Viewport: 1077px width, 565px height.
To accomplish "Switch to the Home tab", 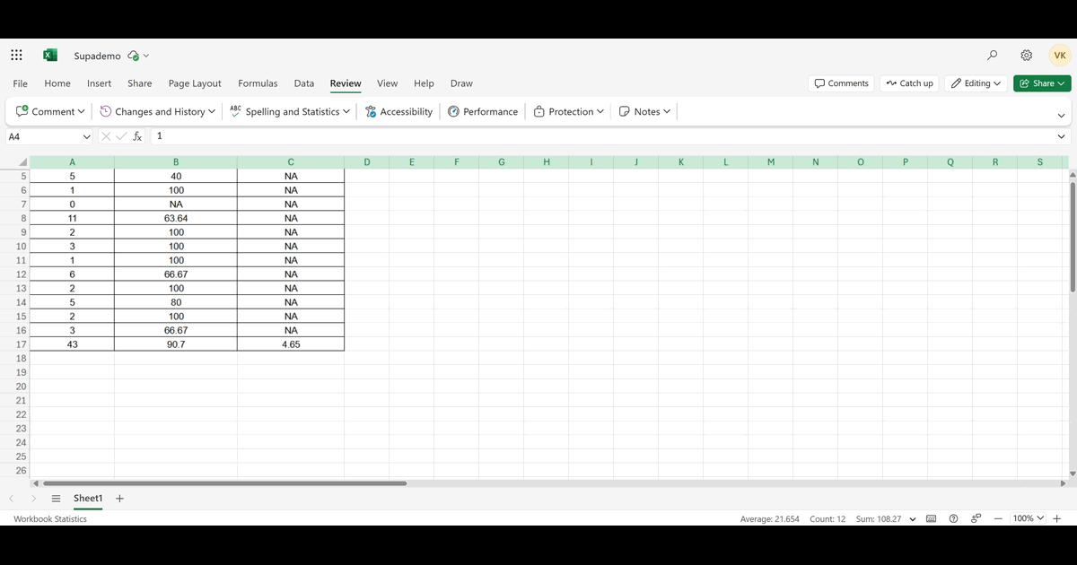I will click(x=57, y=83).
